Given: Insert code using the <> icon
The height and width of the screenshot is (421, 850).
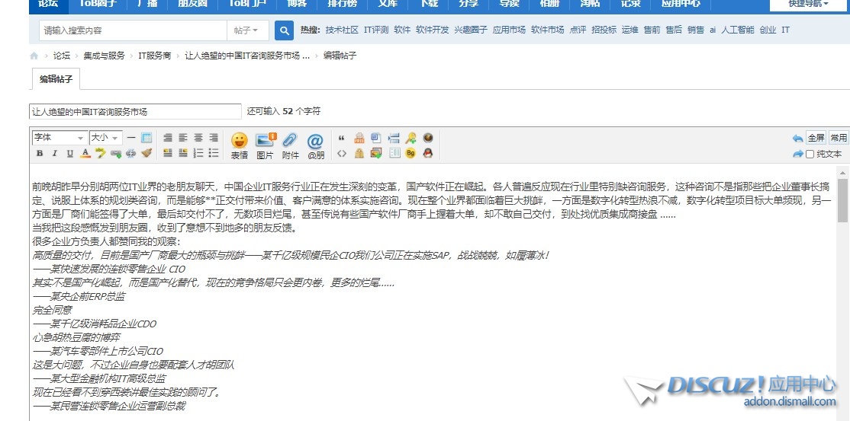Looking at the screenshot, I should tap(341, 153).
